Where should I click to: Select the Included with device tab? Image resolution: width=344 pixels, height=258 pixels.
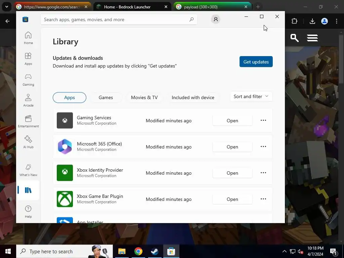193,97
